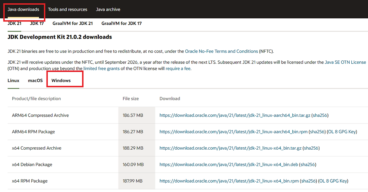Viewport: 368px width, 192px height.
Task: Follow the 'require a fee' link
Action: pyautogui.click(x=178, y=68)
